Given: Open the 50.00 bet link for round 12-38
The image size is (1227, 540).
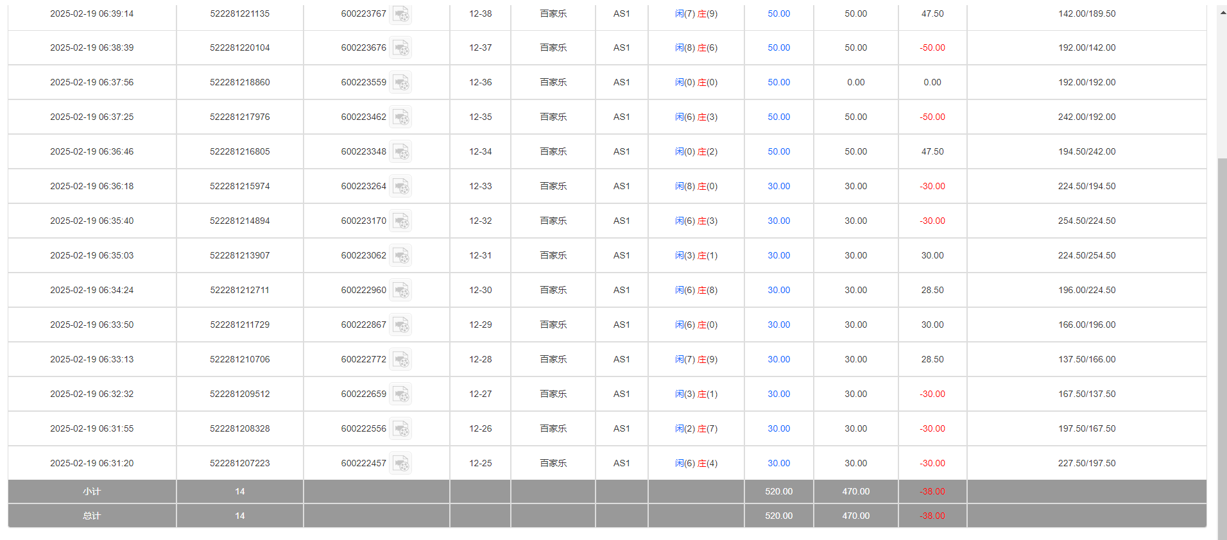Looking at the screenshot, I should (778, 13).
